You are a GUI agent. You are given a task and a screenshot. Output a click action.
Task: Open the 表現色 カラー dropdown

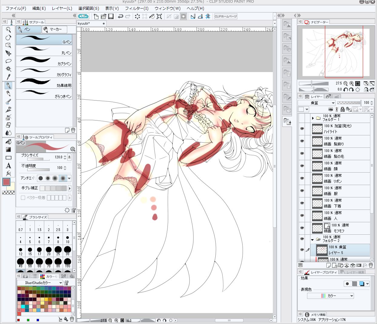point(330,296)
